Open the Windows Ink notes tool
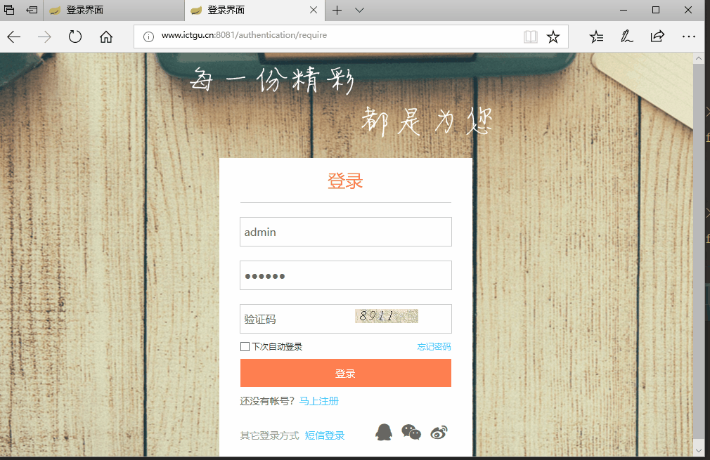This screenshot has width=710, height=460. (x=626, y=37)
